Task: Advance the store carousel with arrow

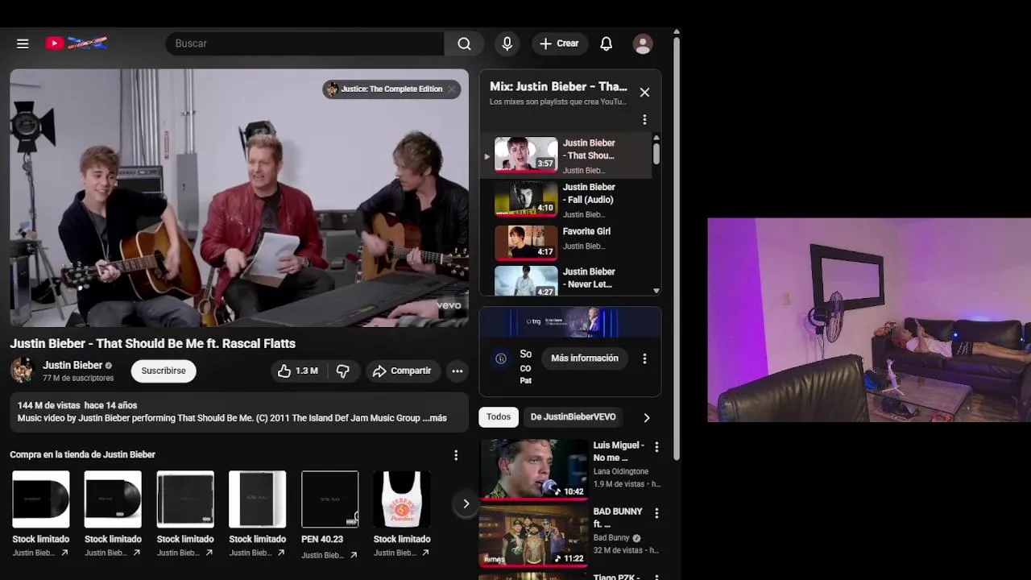Action: [466, 503]
